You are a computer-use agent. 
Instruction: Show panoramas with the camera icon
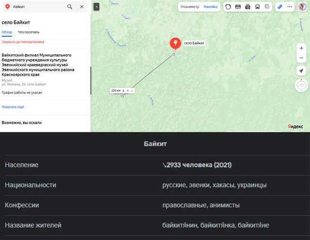tap(248, 7)
